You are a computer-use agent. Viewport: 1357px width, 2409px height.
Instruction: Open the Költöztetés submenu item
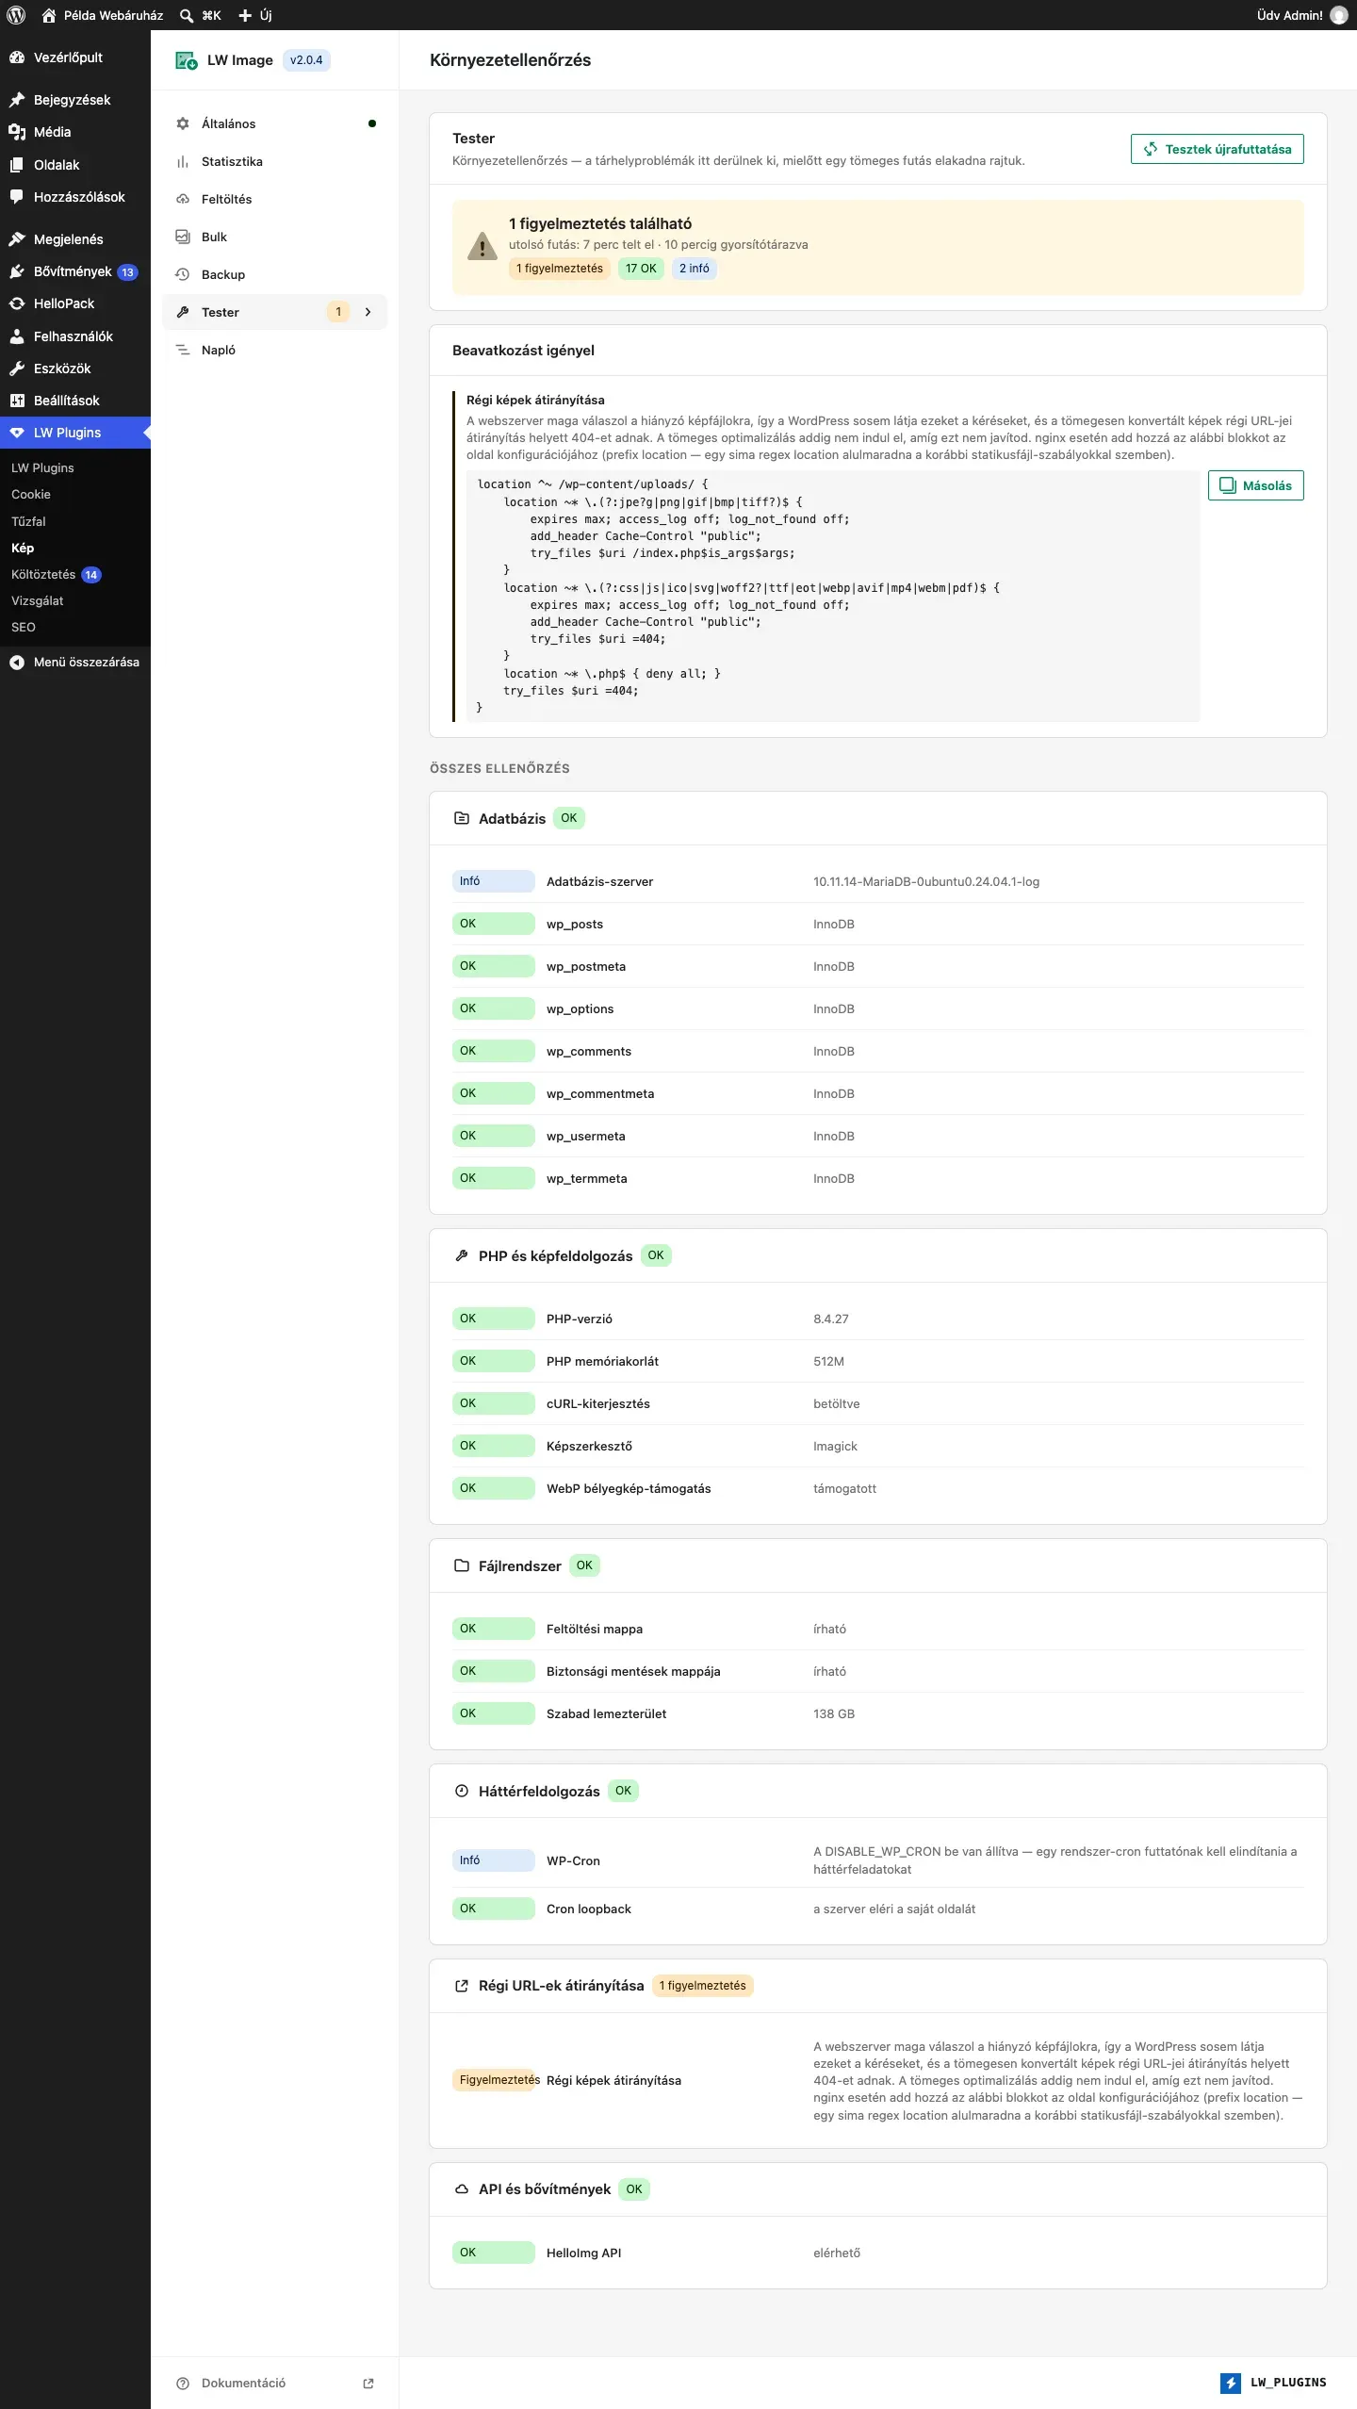click(43, 574)
